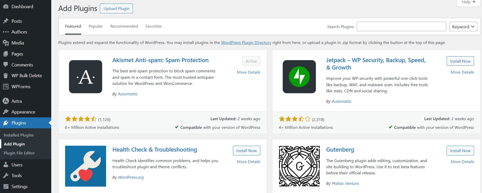Open More Details for Jetpack
This screenshot has height=193, width=482.
tap(462, 72)
